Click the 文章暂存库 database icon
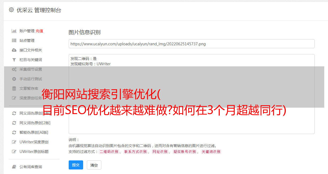 pyautogui.click(x=14, y=88)
